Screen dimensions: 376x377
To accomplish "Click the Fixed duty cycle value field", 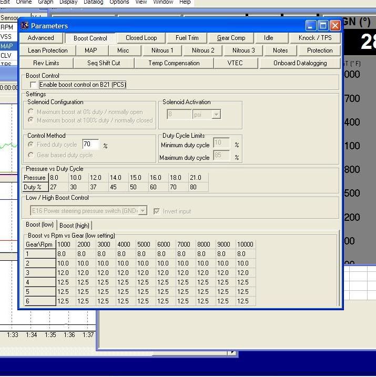I will pyautogui.click(x=90, y=145).
